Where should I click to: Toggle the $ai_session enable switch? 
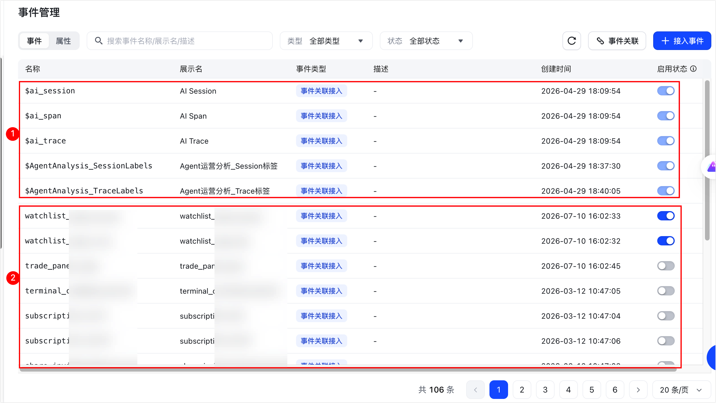[666, 91]
